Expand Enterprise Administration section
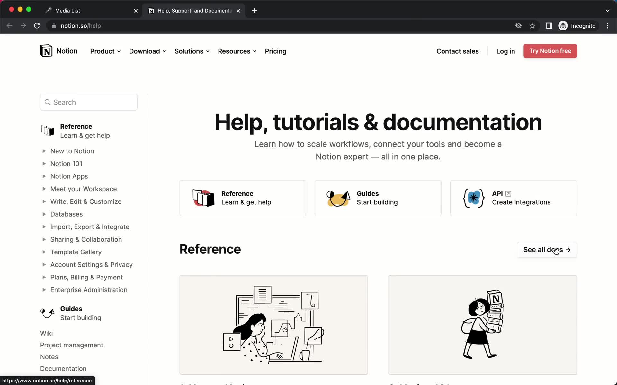This screenshot has width=617, height=385. point(44,290)
